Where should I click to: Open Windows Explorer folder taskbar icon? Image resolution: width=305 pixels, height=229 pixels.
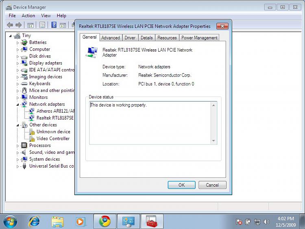coord(58,222)
